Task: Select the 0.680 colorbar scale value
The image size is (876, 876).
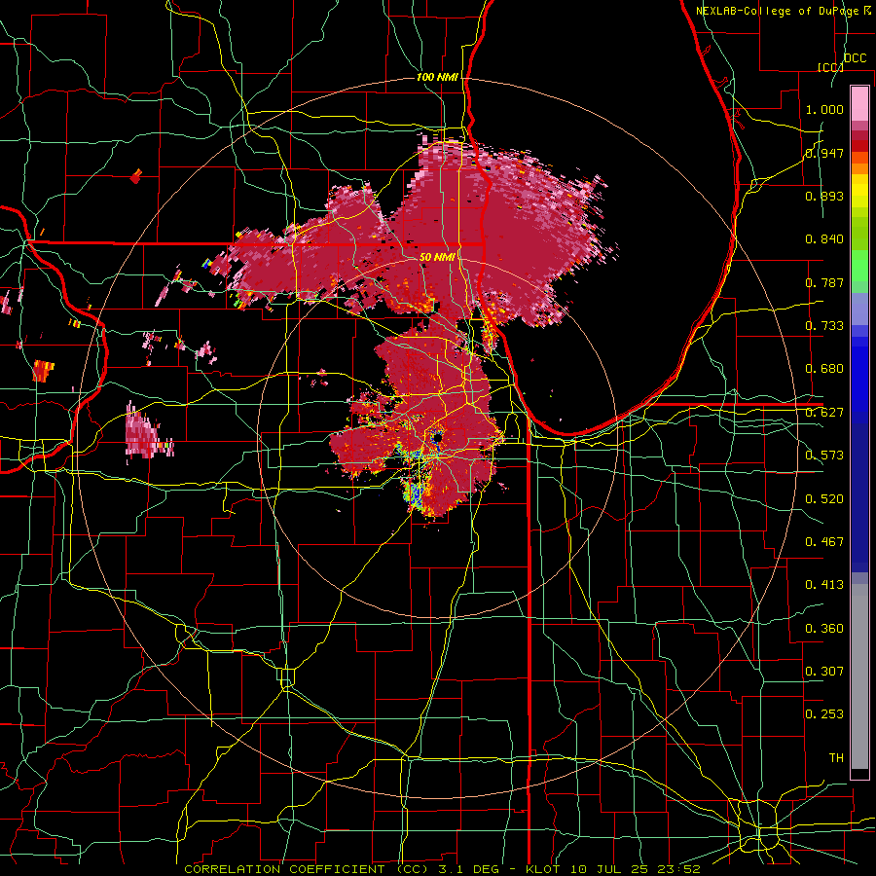Action: [x=824, y=369]
